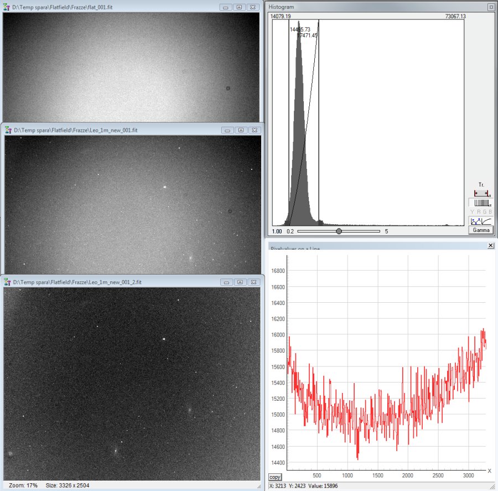Select the logarithmic transfer curve icon

pyautogui.click(x=486, y=221)
